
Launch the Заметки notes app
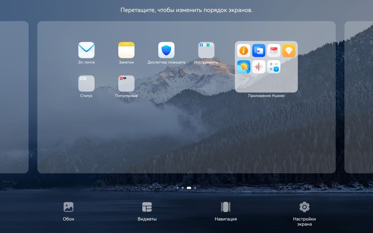point(126,50)
